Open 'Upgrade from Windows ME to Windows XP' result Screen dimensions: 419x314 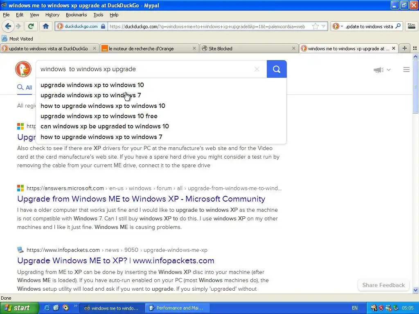tap(141, 199)
